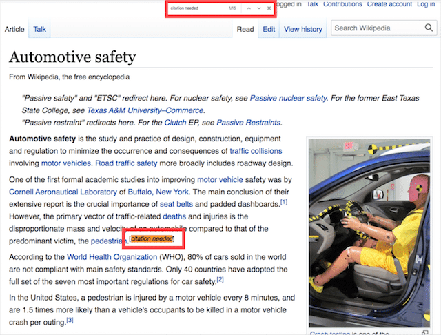
Task: Open Texas A&M University–Commerce link
Action: (x=145, y=110)
